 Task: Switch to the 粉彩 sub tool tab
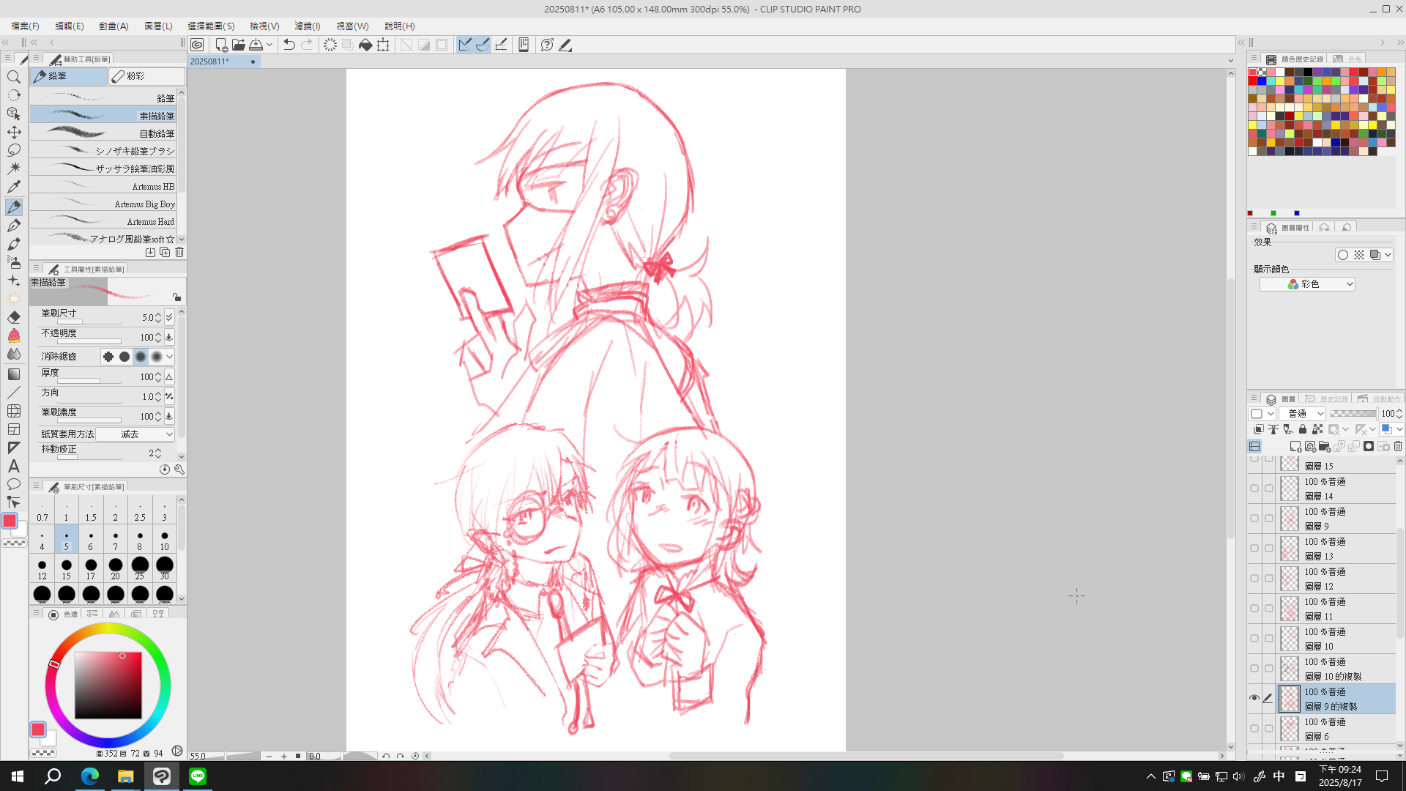point(145,76)
